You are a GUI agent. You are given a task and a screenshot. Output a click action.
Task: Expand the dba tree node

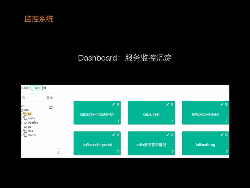pyautogui.click(x=22, y=131)
